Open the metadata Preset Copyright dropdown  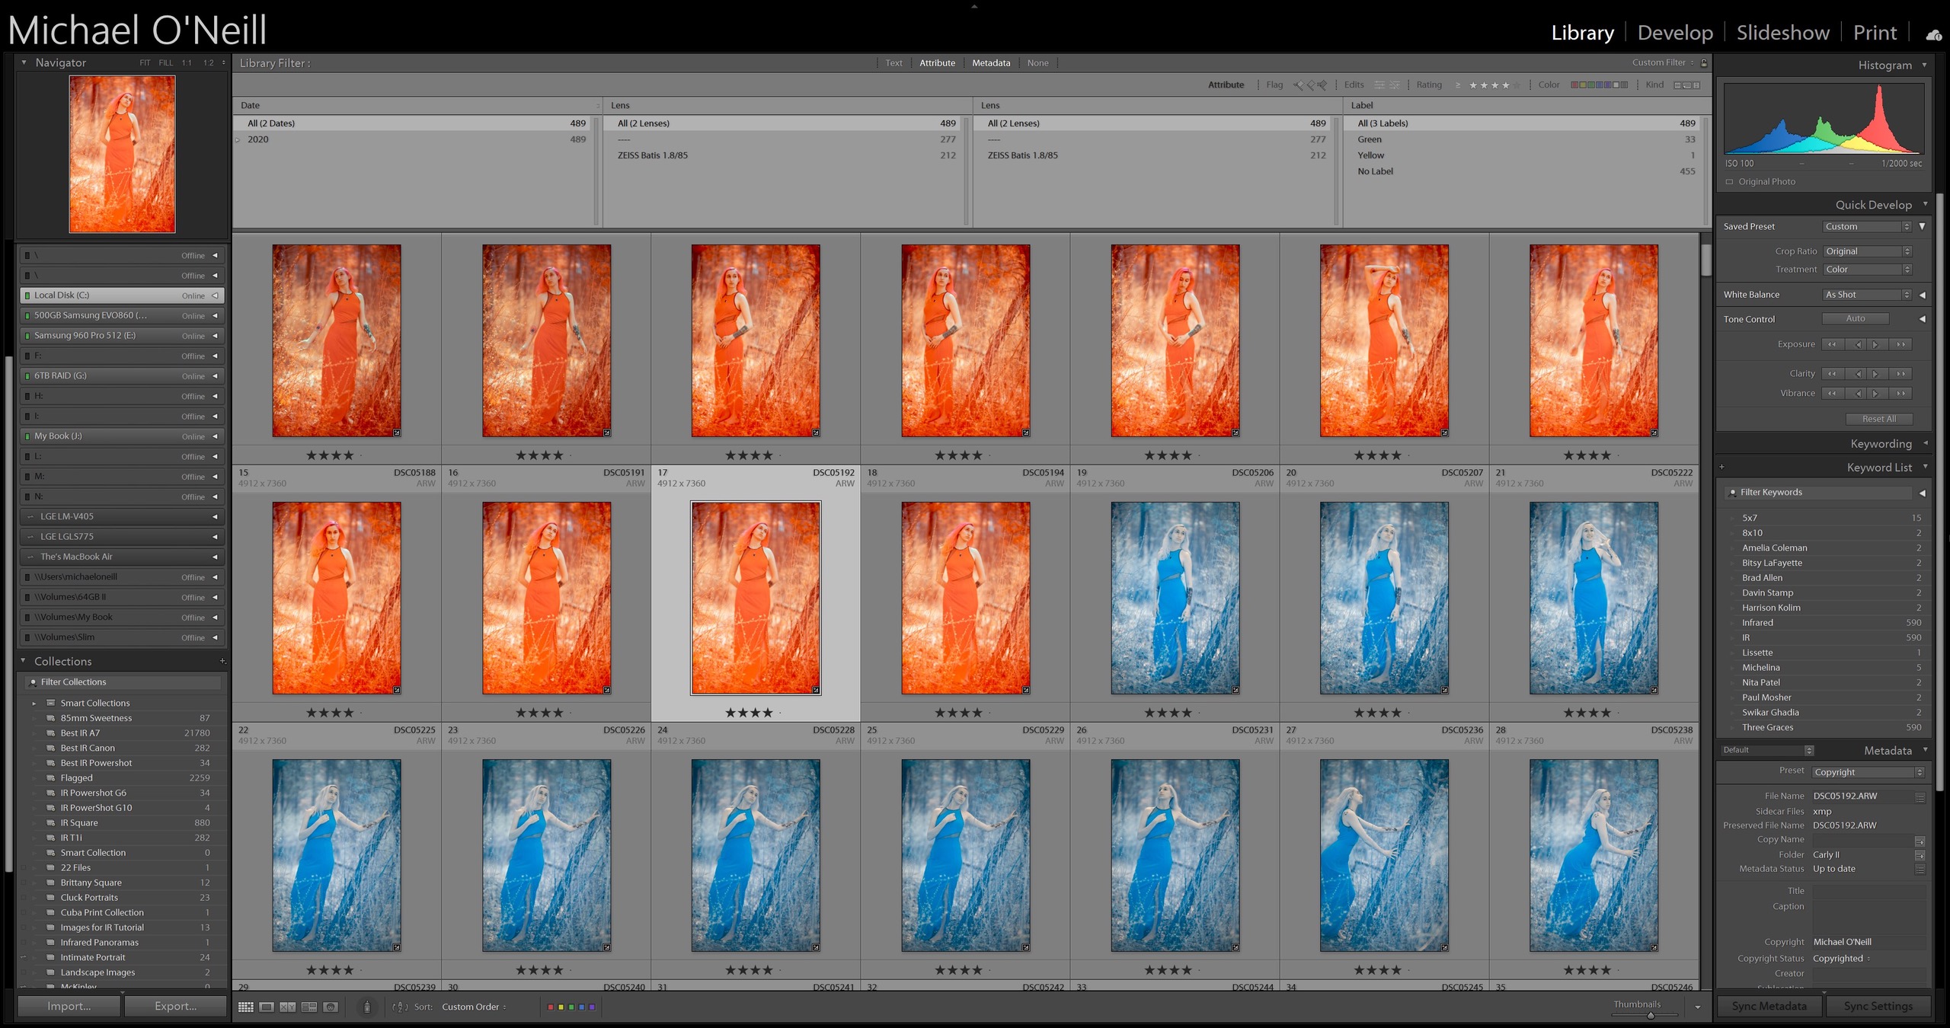1868,772
